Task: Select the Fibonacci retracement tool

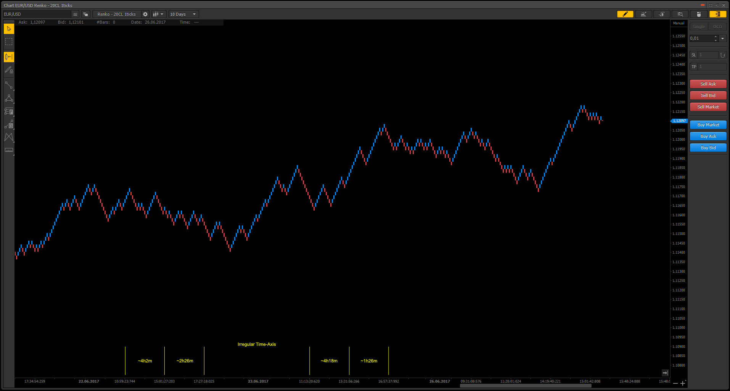Action: click(x=9, y=111)
